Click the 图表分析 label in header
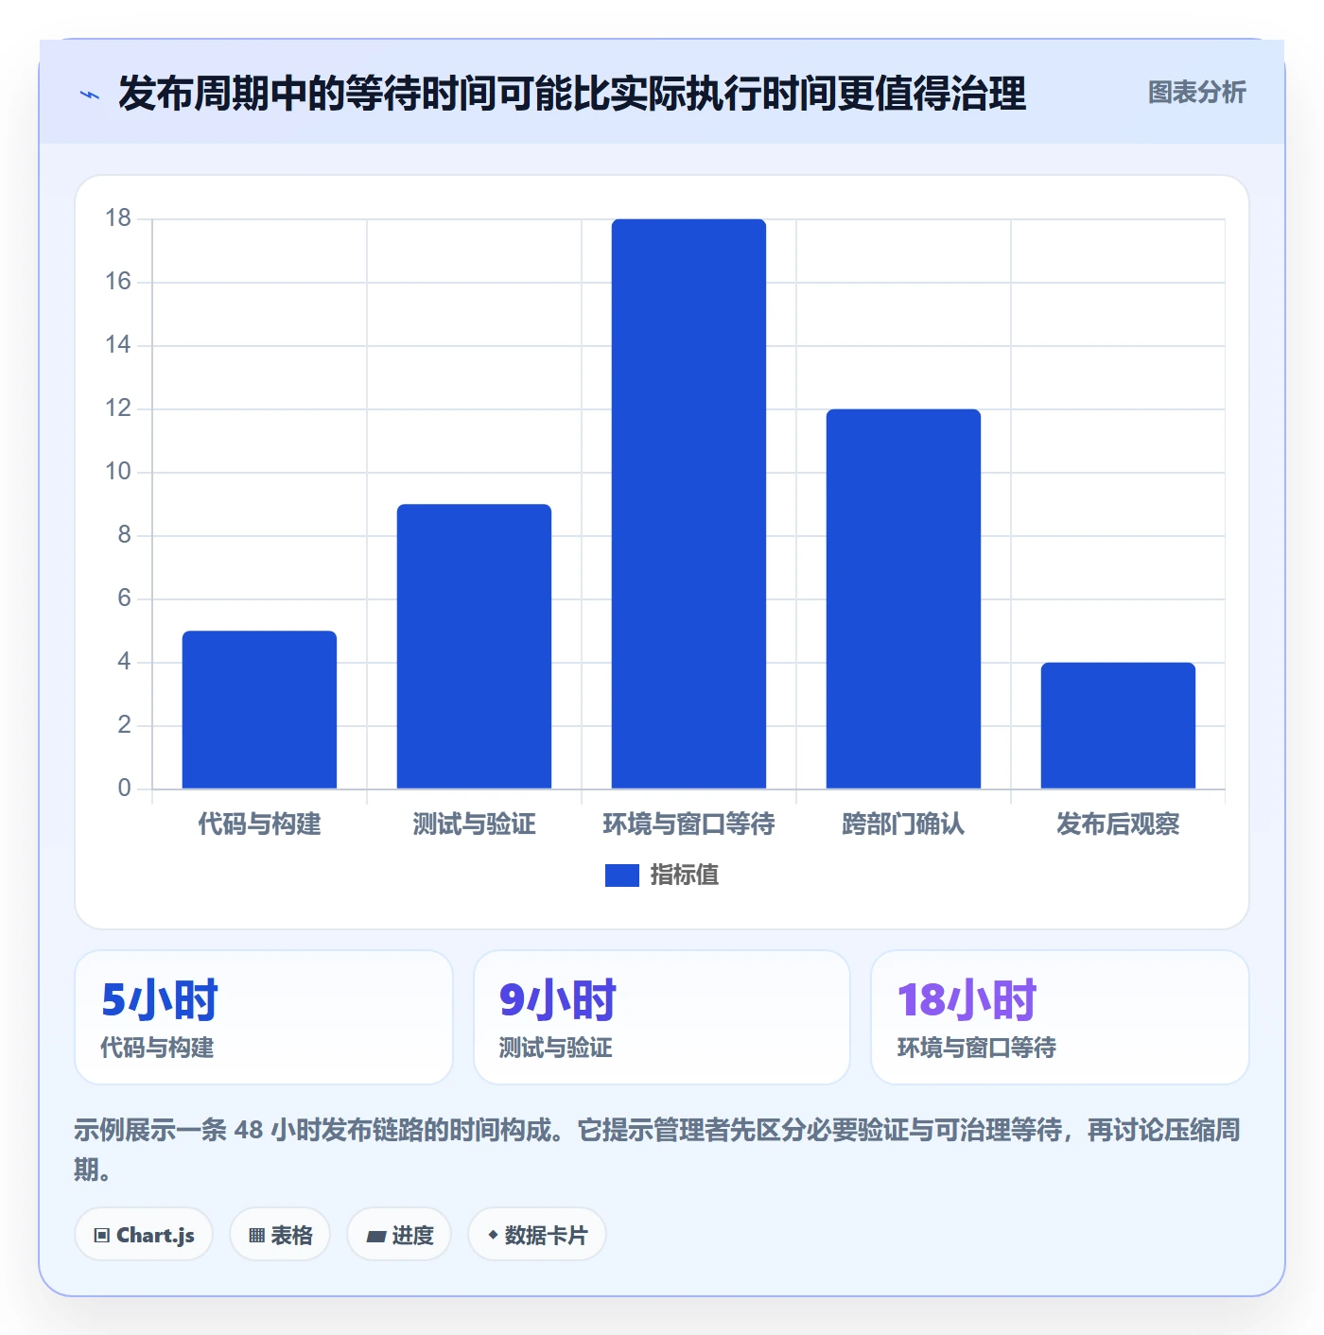 (x=1196, y=93)
